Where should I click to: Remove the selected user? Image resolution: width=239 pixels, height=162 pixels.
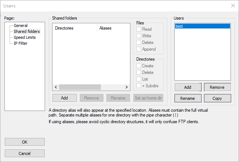click(217, 87)
